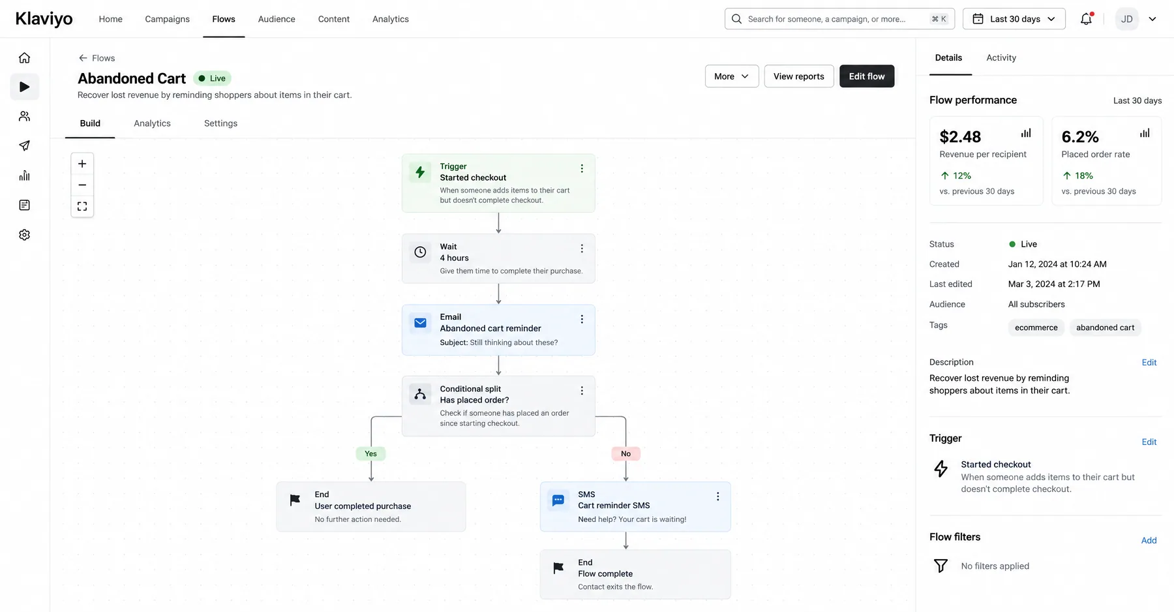
Task: Go back to Flows list link
Action: tap(97, 58)
